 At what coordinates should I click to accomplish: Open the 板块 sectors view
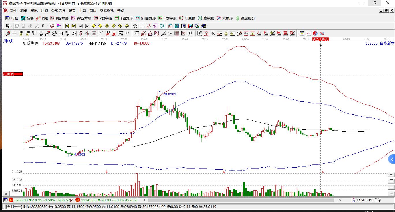point(27,18)
